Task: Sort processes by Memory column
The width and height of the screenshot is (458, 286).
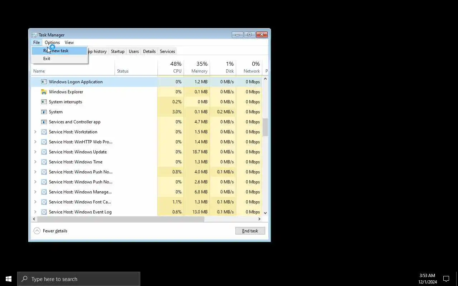Action: [x=197, y=68]
